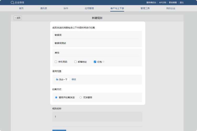Viewport: 197px width, 131px height.
Task: Open the 首页 navigation tab
Action: pyautogui.click(x=21, y=8)
